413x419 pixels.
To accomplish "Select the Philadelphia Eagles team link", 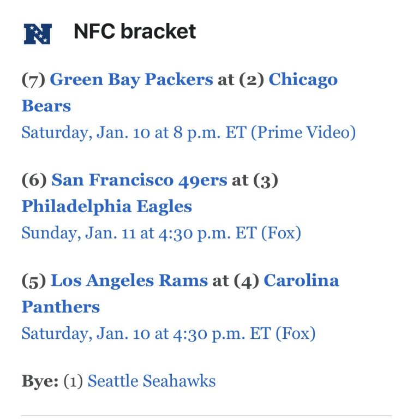I will point(107,206).
